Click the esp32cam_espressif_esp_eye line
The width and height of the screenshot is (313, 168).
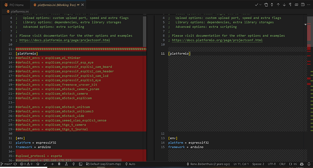tap(54, 62)
